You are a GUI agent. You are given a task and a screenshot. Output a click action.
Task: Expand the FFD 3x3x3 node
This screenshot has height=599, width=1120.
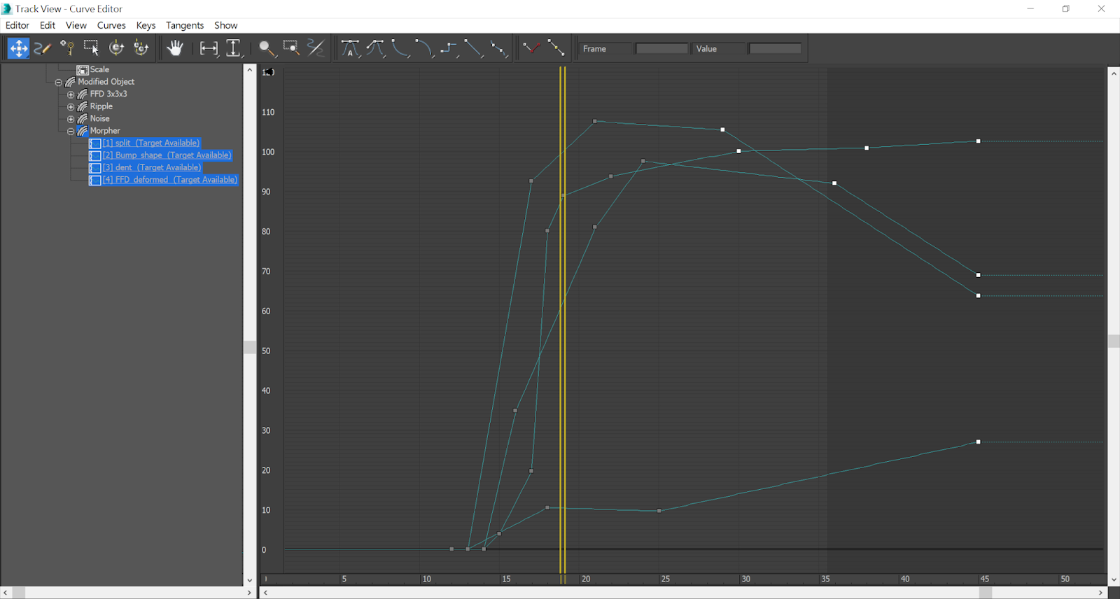click(x=71, y=94)
